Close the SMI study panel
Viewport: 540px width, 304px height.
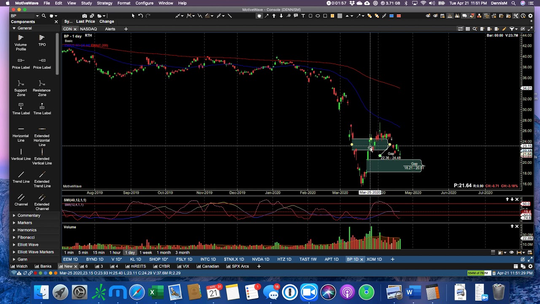517,199
